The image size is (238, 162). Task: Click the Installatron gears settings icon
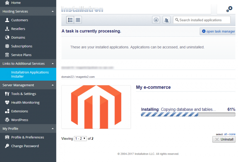[x=229, y=9]
